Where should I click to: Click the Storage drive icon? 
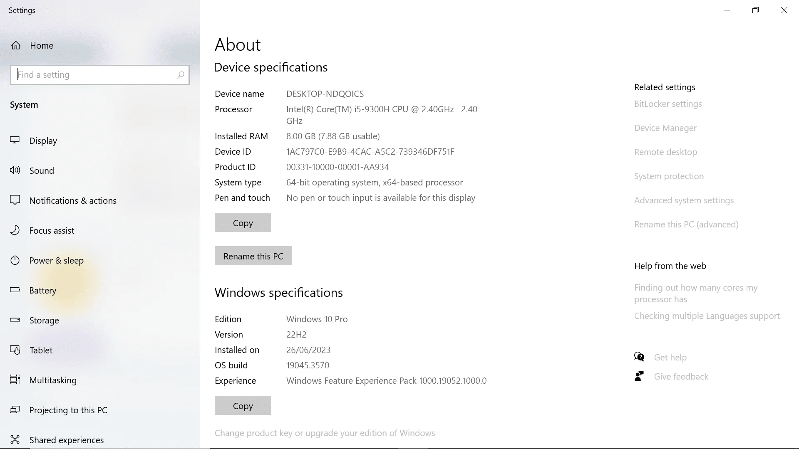coord(15,320)
